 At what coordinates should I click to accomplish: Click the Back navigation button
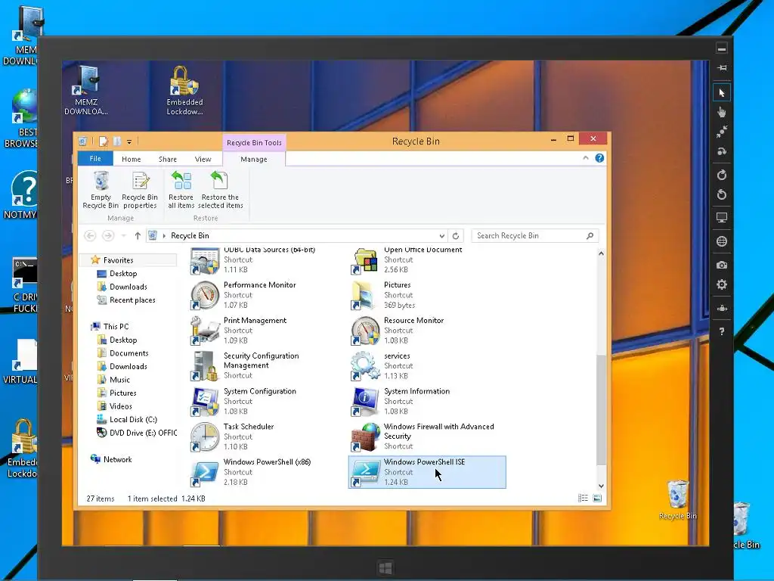point(90,236)
